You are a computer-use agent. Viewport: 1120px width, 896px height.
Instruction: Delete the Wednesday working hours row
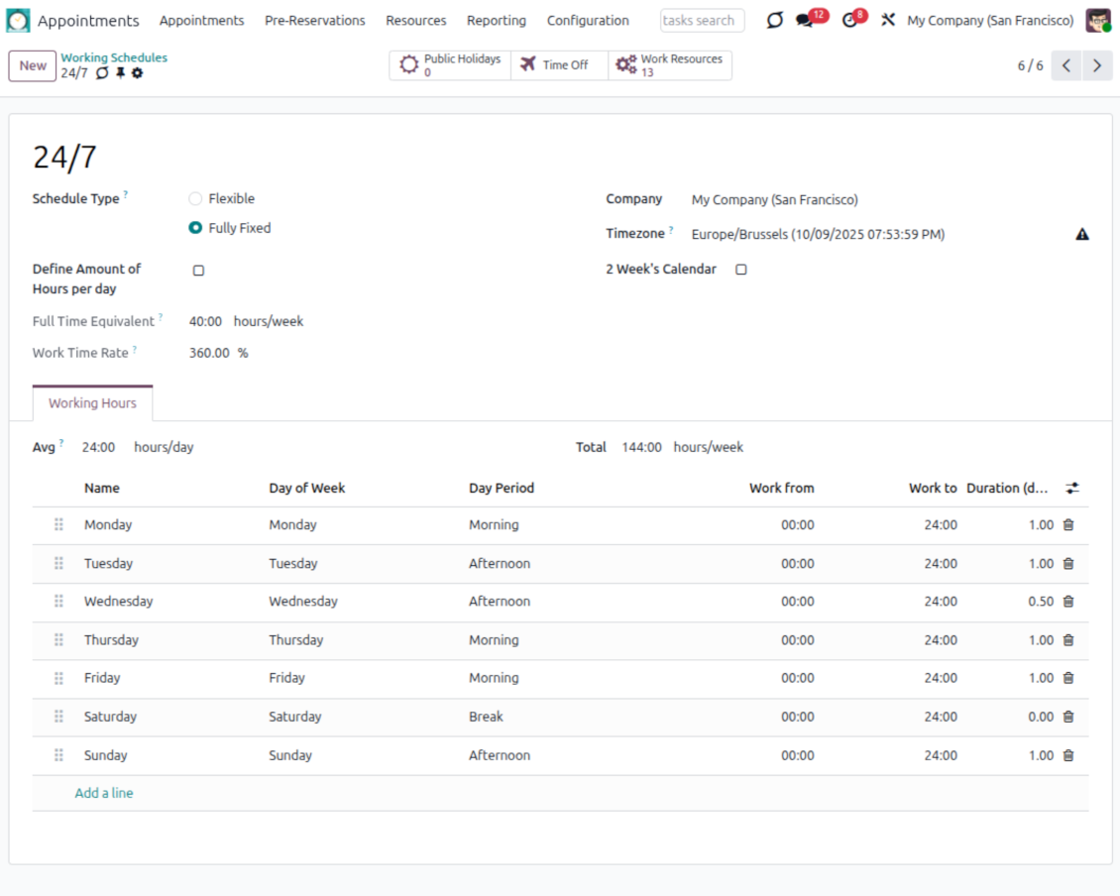(1068, 602)
